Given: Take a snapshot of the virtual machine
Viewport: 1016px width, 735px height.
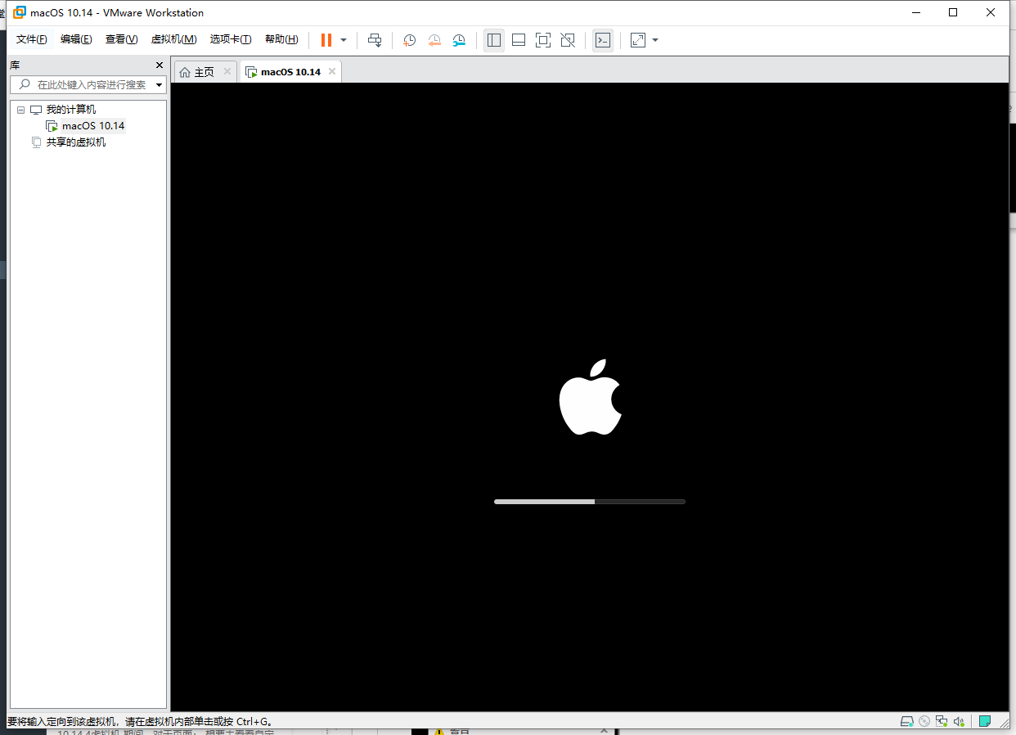Looking at the screenshot, I should (x=410, y=40).
